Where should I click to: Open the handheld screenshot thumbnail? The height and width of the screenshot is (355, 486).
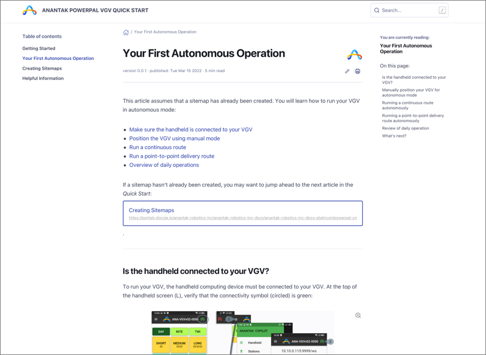pos(242,332)
